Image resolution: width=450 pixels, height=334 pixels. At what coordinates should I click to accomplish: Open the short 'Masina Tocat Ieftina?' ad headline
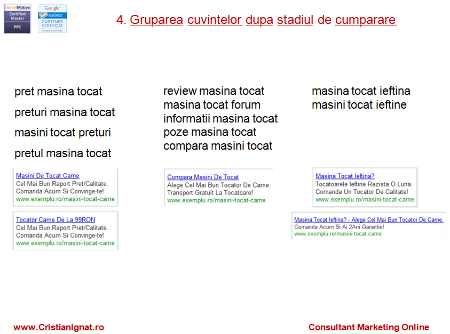point(345,176)
